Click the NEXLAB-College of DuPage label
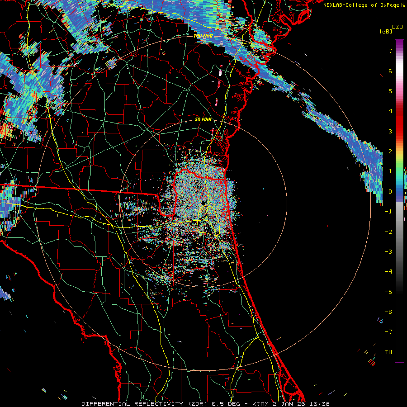Viewport: 407px width, 407px height. point(361,5)
